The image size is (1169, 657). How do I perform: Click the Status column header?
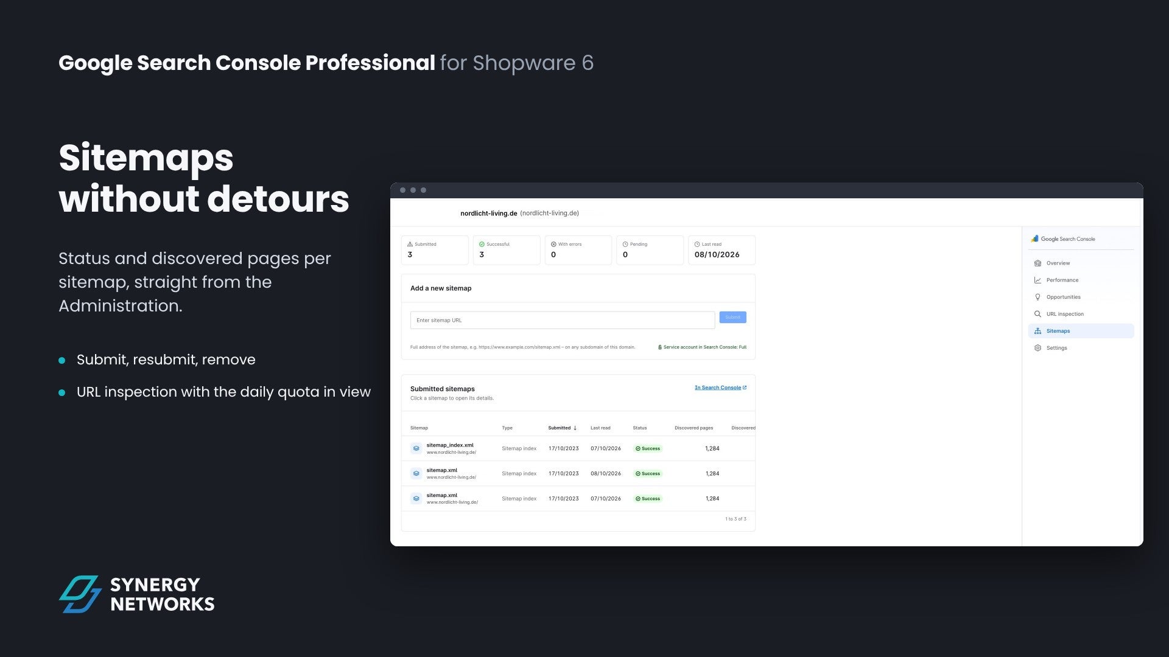point(640,428)
